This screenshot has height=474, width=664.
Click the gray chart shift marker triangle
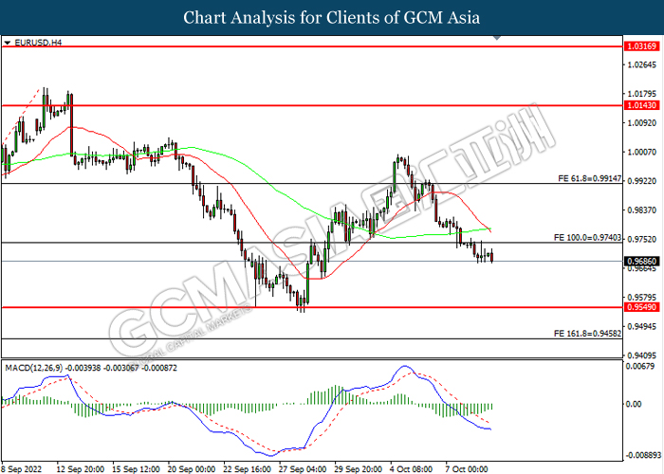pyautogui.click(x=497, y=38)
